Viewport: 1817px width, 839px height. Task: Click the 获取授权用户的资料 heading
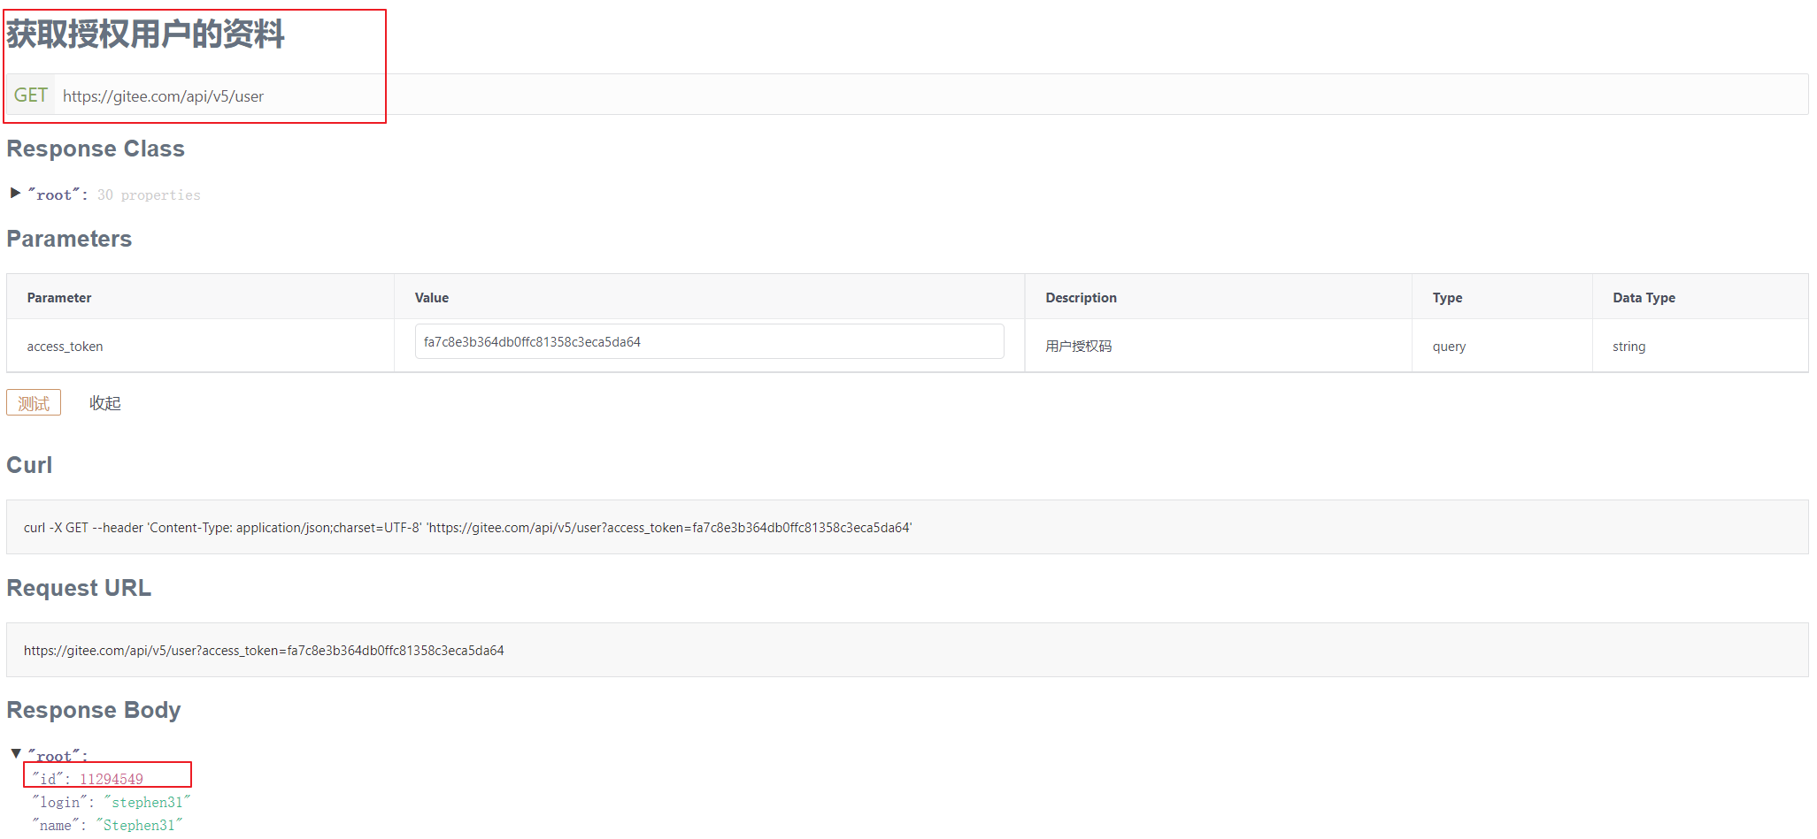[x=146, y=34]
